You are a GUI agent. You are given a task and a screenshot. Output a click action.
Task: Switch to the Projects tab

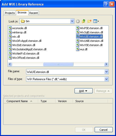pos(10,13)
